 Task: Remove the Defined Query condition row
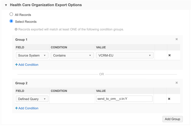point(169,99)
